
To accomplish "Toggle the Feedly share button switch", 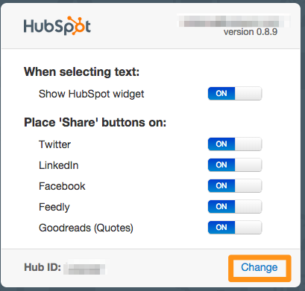I will tap(235, 207).
